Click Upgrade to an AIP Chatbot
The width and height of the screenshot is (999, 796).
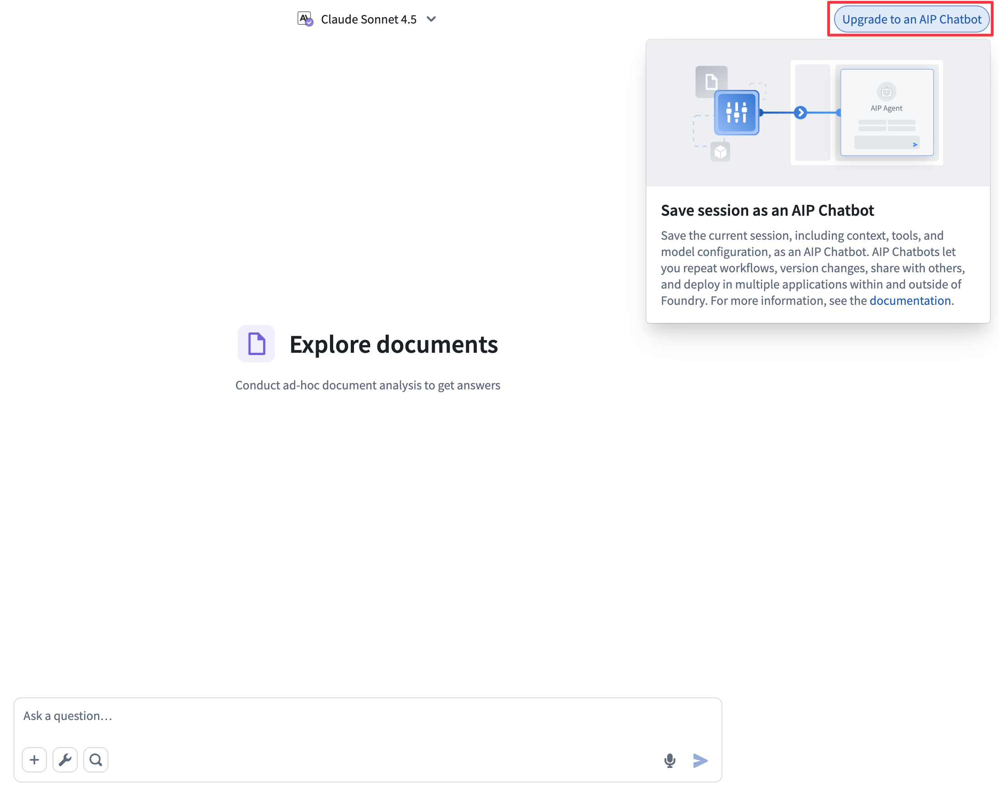(x=910, y=19)
